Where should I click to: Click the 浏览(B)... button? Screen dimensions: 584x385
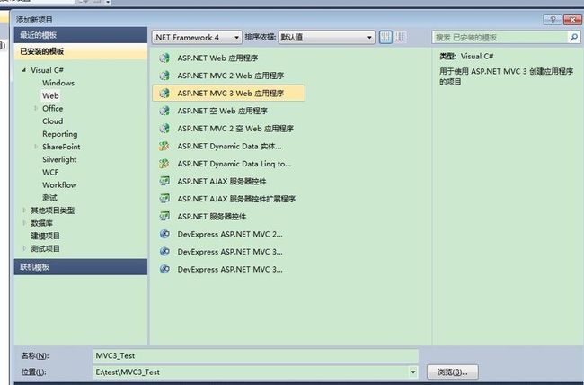[x=452, y=372]
